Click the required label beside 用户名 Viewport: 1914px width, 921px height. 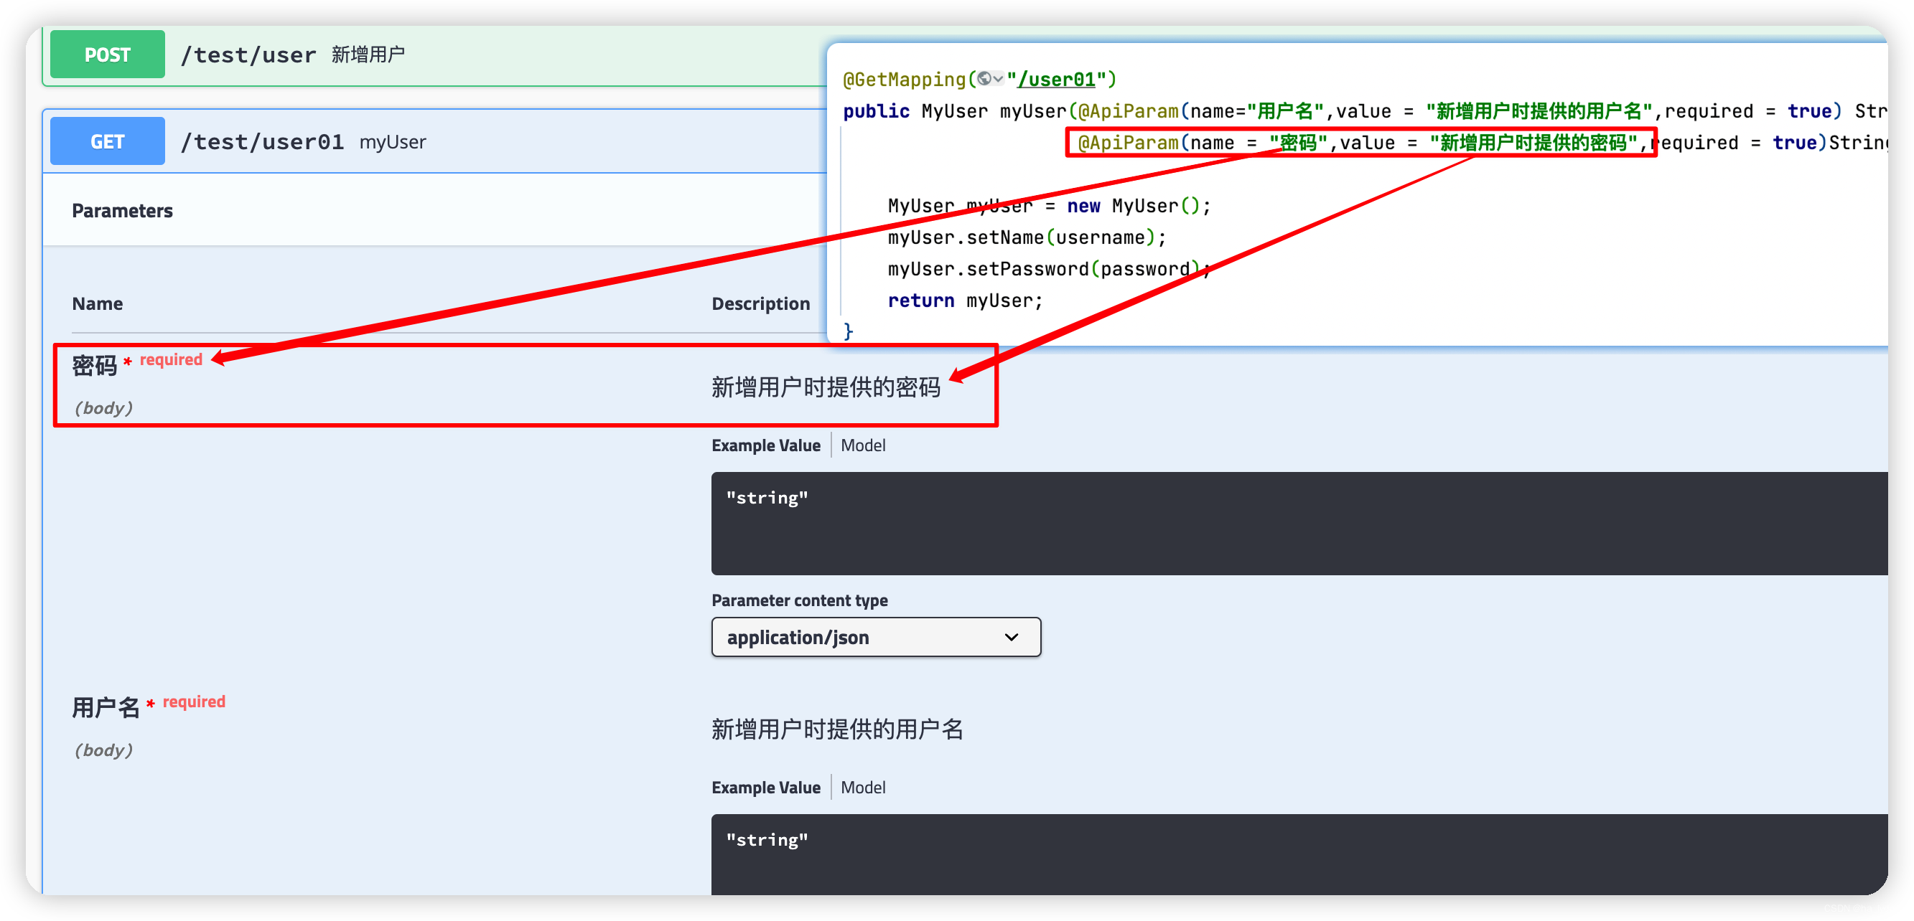pyautogui.click(x=194, y=702)
